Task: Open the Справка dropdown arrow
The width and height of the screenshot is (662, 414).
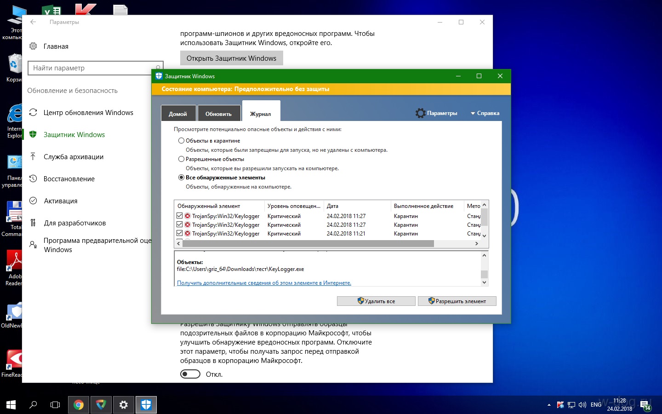Action: pos(473,114)
